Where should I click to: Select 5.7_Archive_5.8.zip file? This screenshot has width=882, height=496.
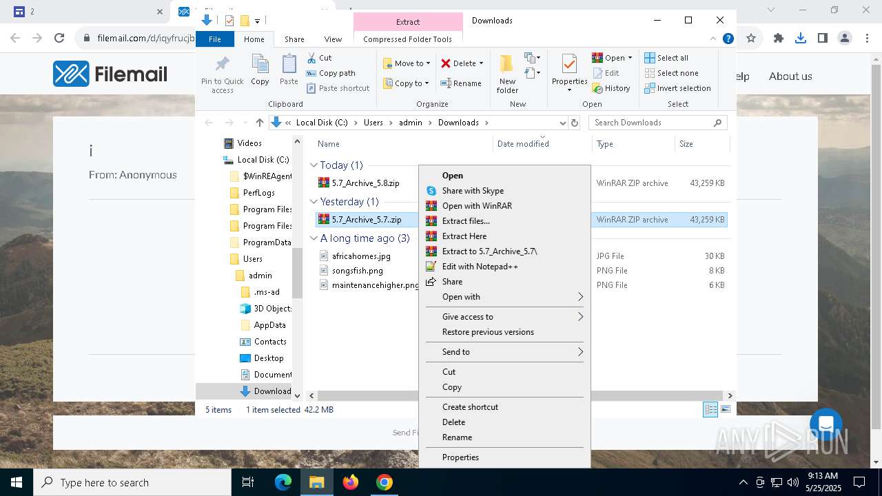[x=365, y=183]
